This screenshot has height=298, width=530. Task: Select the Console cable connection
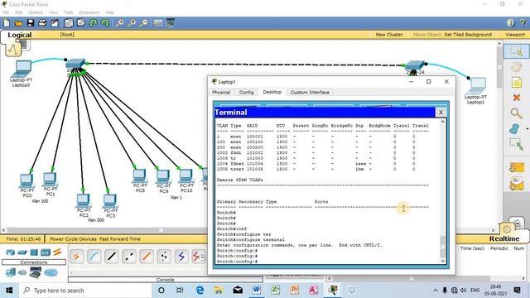tap(94, 257)
